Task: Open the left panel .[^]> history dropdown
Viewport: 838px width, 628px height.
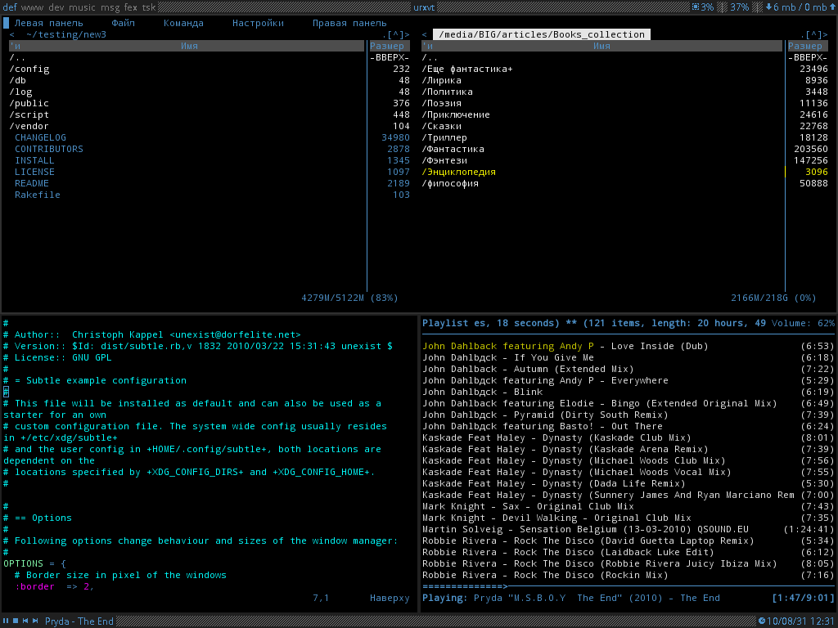Action: 396,34
